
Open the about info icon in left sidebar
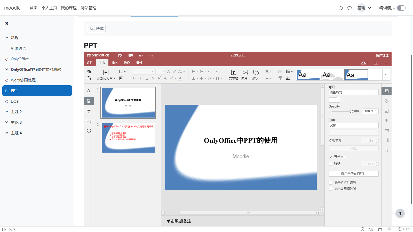(x=89, y=130)
